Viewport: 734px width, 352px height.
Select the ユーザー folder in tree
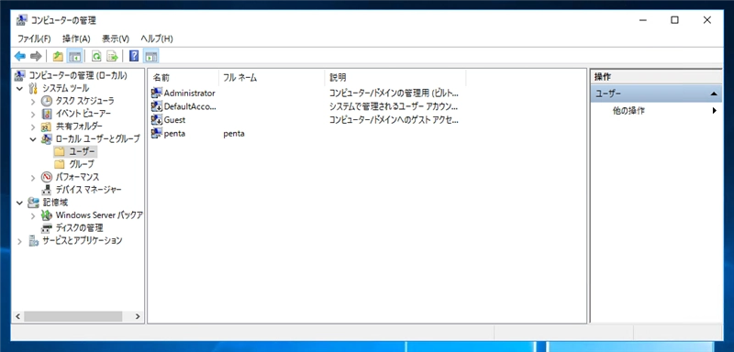tap(82, 151)
